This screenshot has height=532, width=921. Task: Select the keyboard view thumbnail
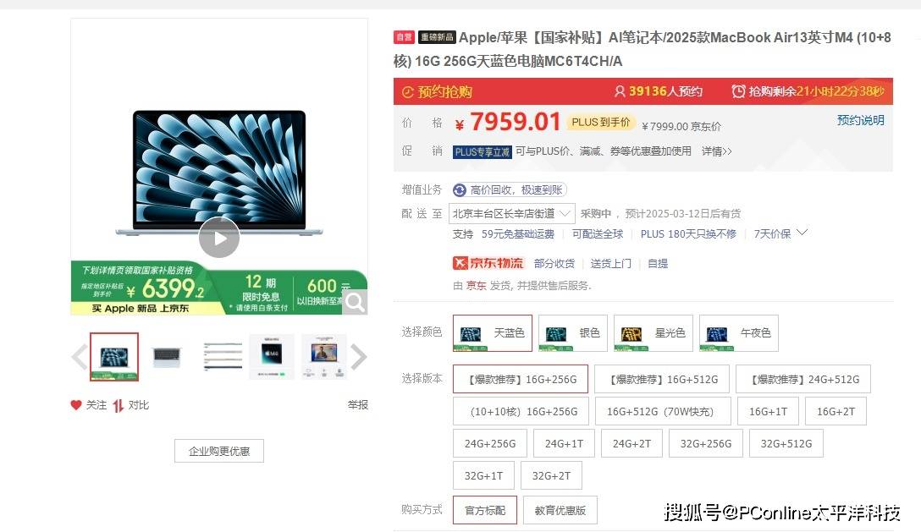coord(168,356)
